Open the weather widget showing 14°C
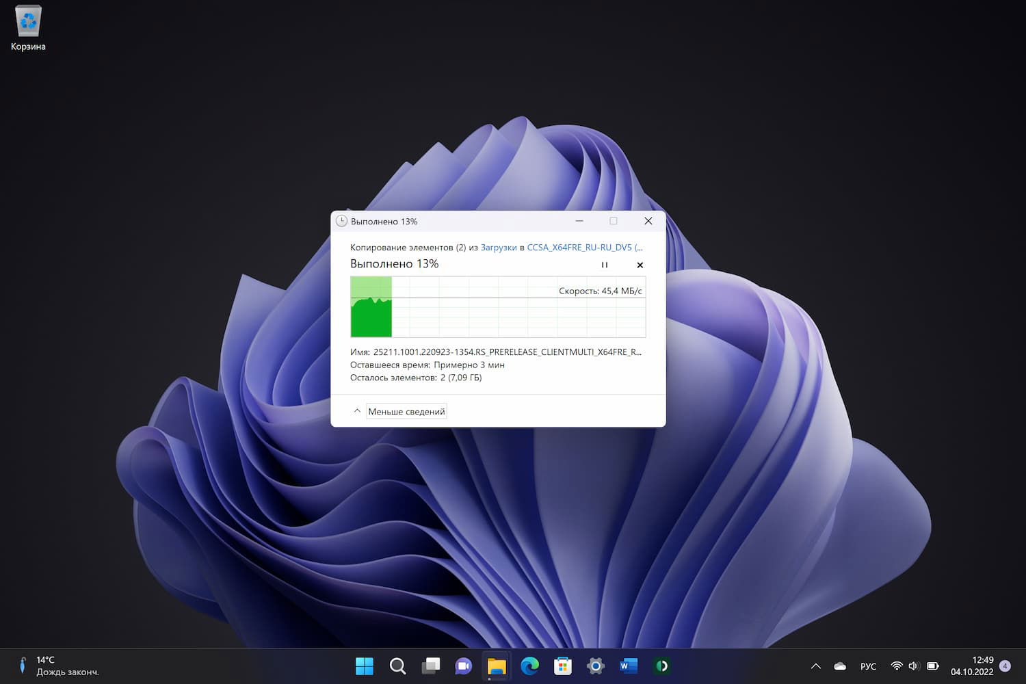 click(58, 666)
